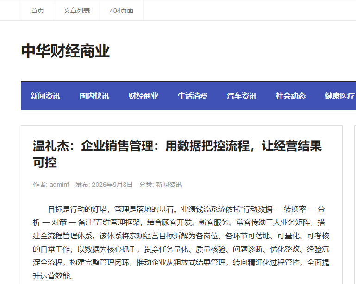Click the 中华财经商业 site title
356x284 pixels.
pyautogui.click(x=65, y=51)
